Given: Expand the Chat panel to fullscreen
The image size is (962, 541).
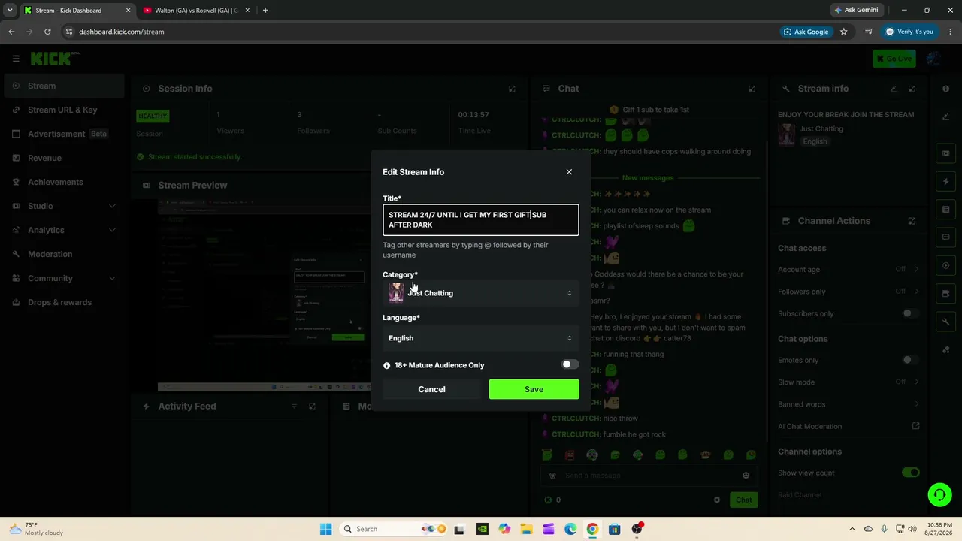Looking at the screenshot, I should [752, 89].
